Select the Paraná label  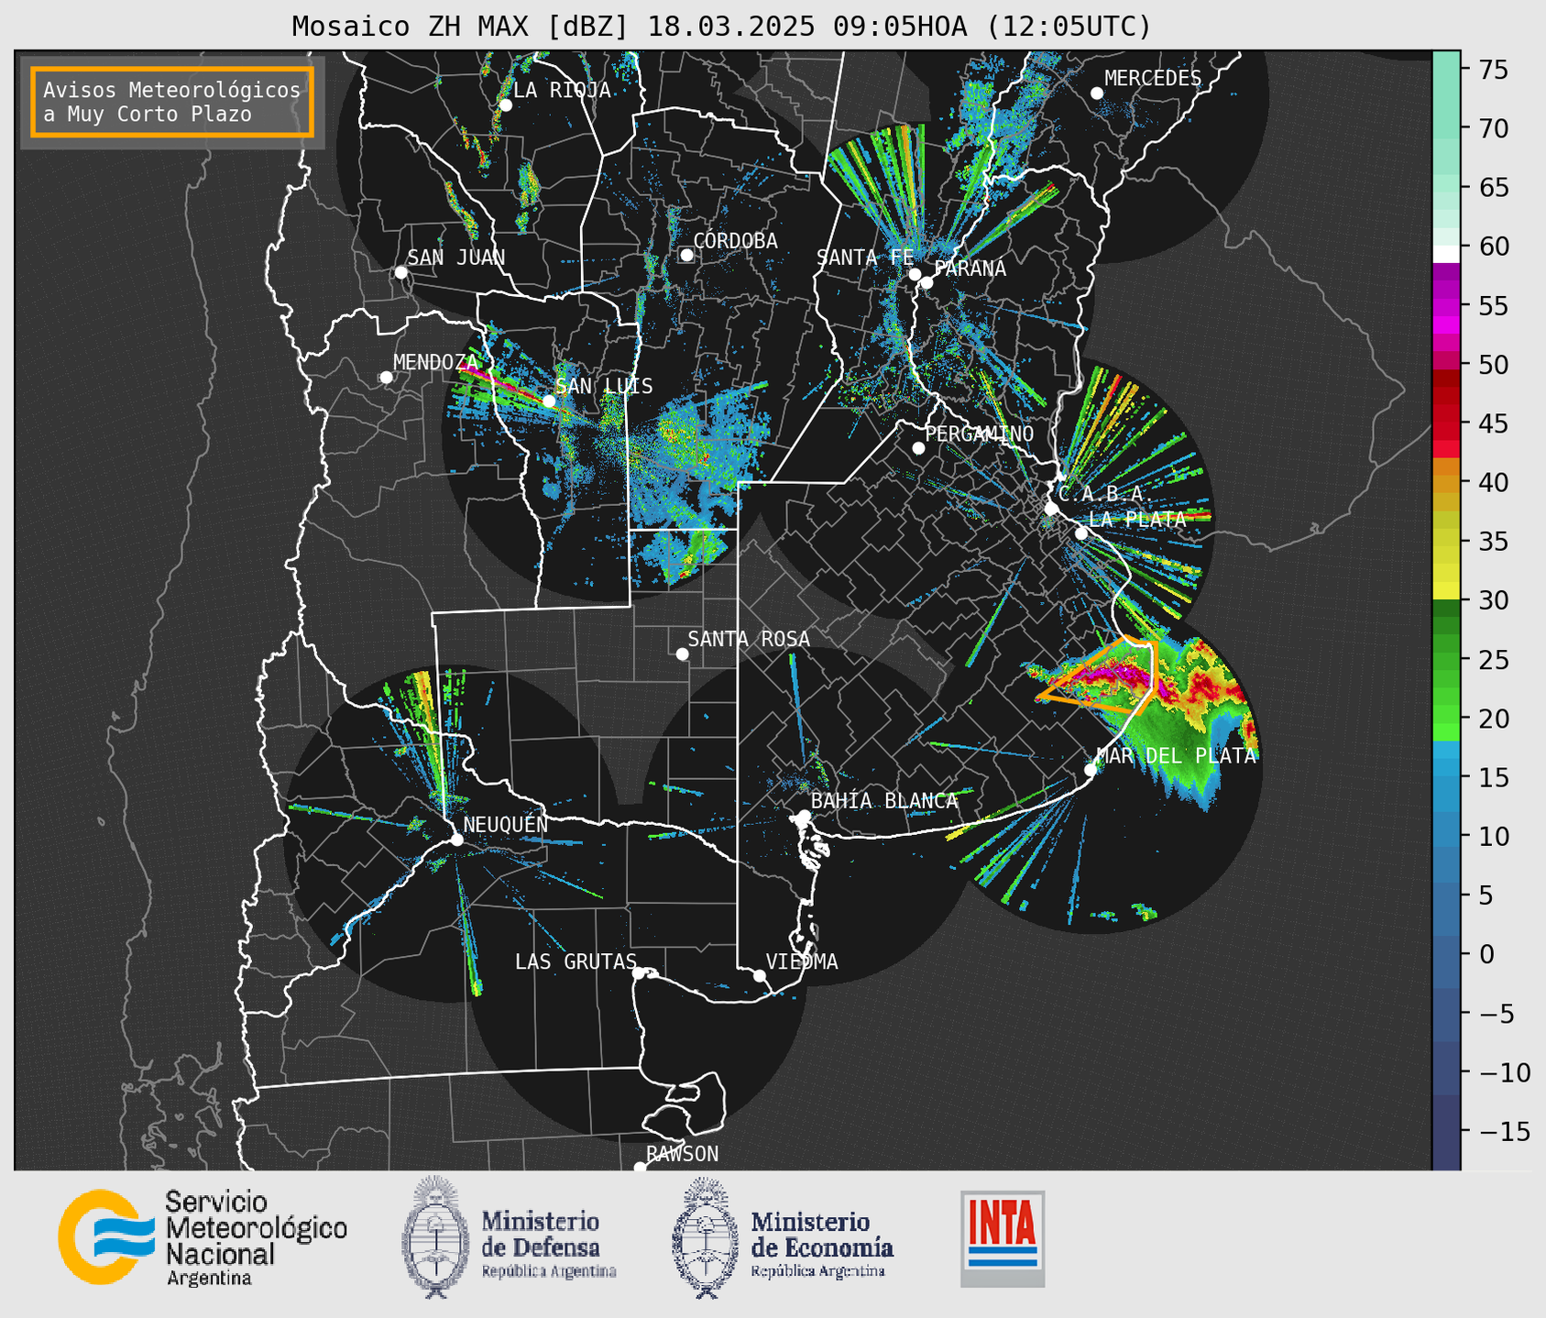click(x=970, y=269)
